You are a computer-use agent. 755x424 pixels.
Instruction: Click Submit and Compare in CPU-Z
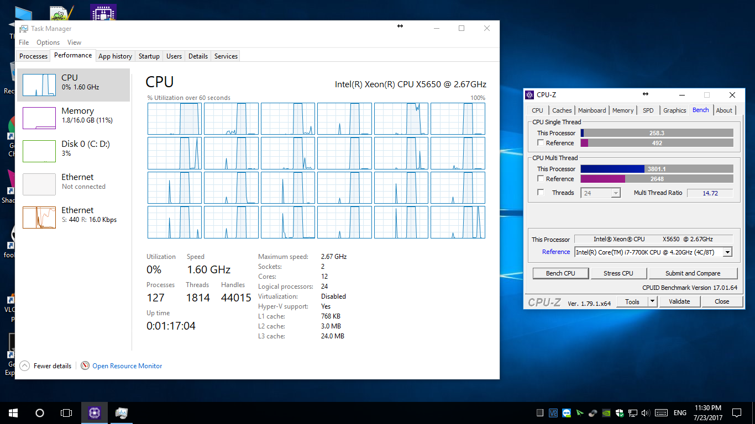click(693, 273)
